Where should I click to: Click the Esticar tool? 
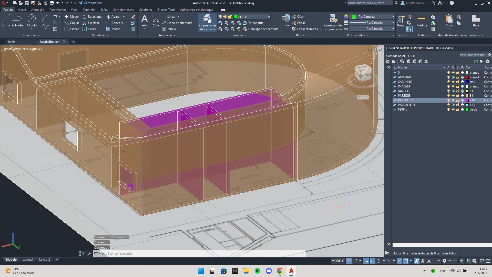pos(72,29)
